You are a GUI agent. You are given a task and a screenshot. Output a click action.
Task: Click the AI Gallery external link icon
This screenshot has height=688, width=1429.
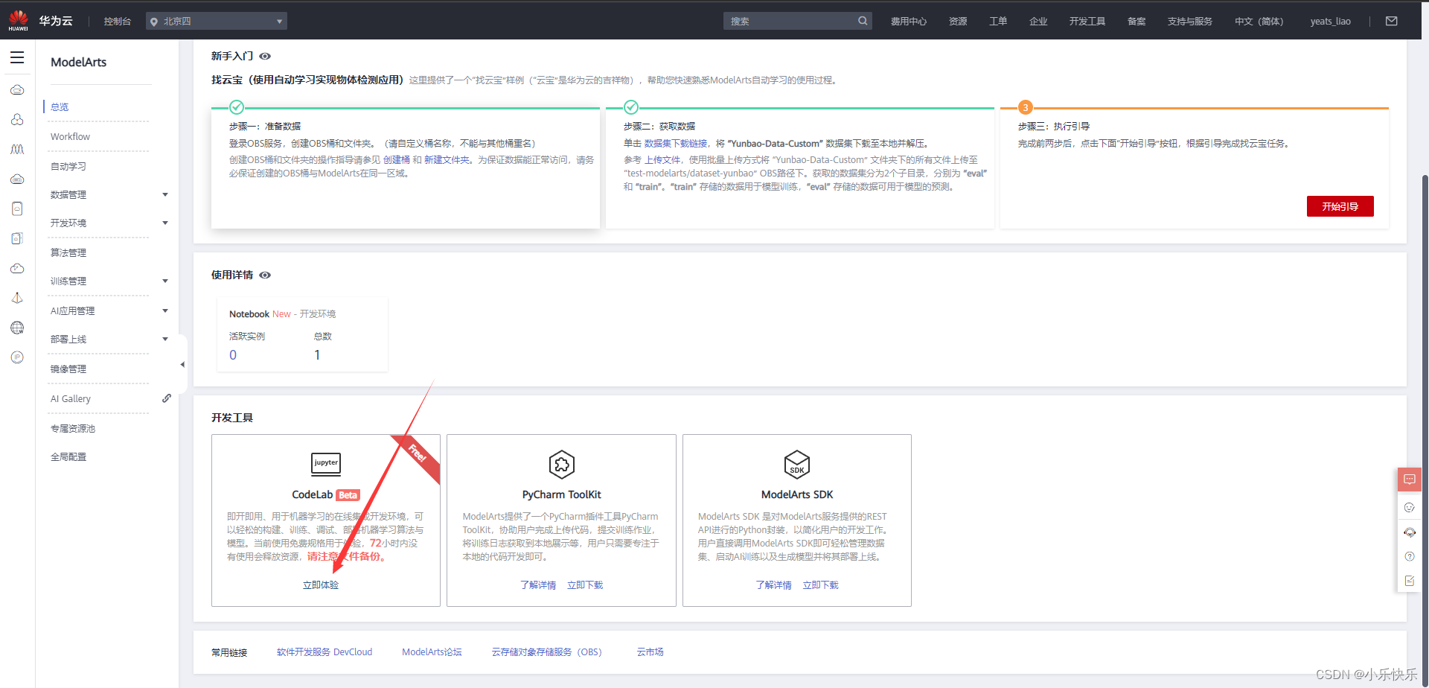pos(167,398)
